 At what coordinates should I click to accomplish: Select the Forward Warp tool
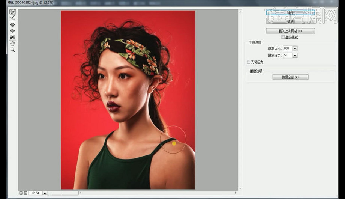click(12, 12)
